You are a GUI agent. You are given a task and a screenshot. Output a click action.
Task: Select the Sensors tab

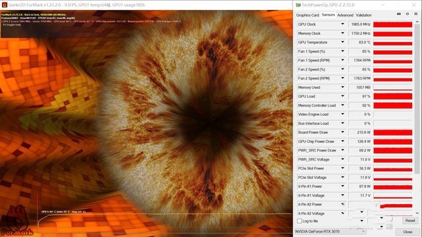[x=328, y=14]
